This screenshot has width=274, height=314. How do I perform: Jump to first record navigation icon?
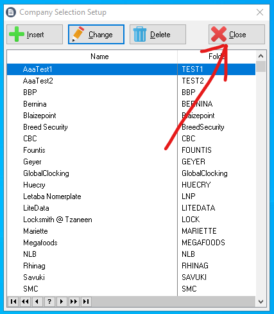[x=13, y=302]
